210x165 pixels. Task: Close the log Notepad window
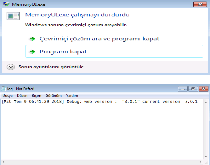pos(203,89)
